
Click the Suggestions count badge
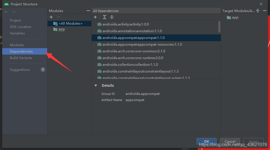click(x=43, y=70)
